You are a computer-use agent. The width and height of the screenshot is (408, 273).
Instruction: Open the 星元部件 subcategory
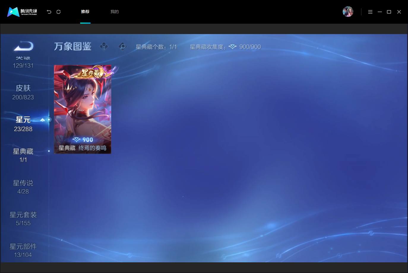[23, 250]
